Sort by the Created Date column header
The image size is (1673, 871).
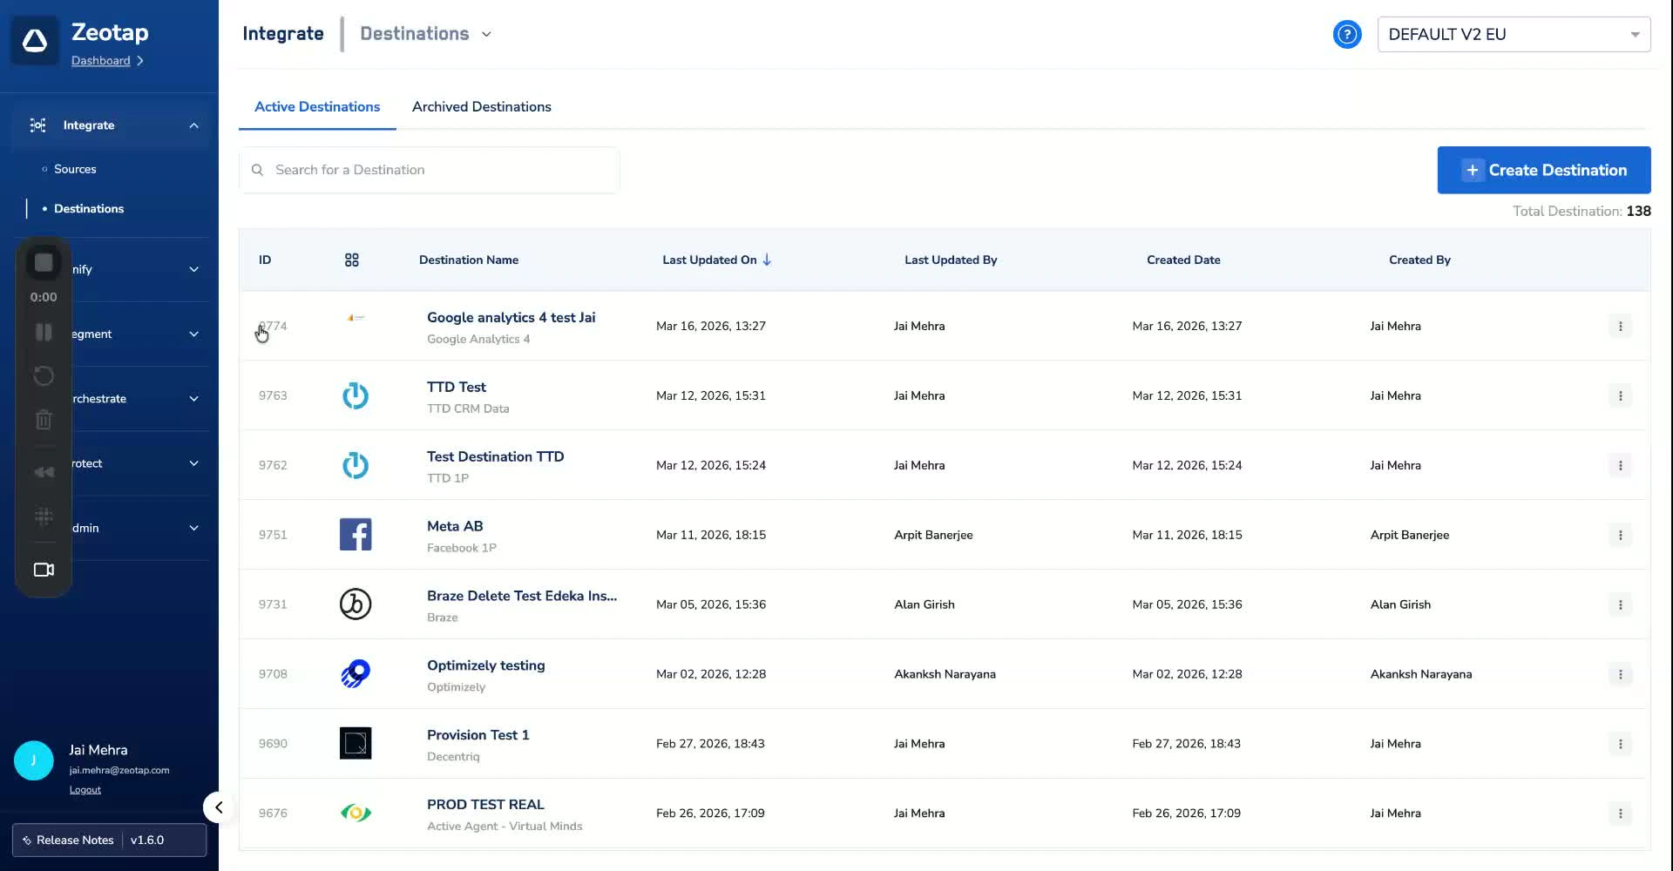tap(1183, 260)
